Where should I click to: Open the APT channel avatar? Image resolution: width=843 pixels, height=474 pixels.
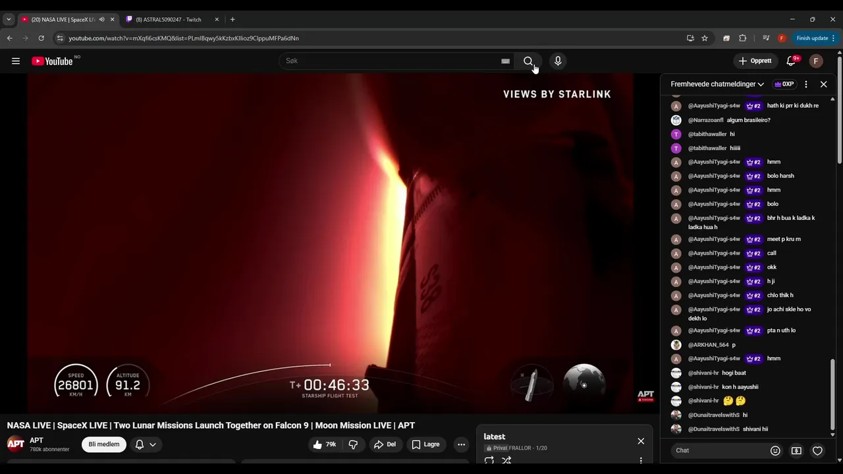[16, 444]
